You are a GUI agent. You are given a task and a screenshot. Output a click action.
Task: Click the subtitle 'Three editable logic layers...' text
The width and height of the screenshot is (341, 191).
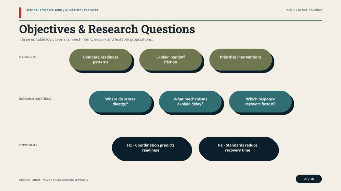click(x=86, y=39)
